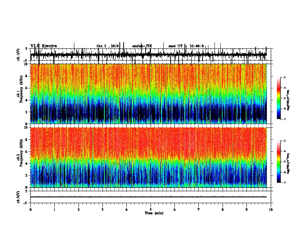Click the ch.2 spectrogram color scale bar
This screenshot has width=305, height=235.
pyautogui.click(x=278, y=162)
